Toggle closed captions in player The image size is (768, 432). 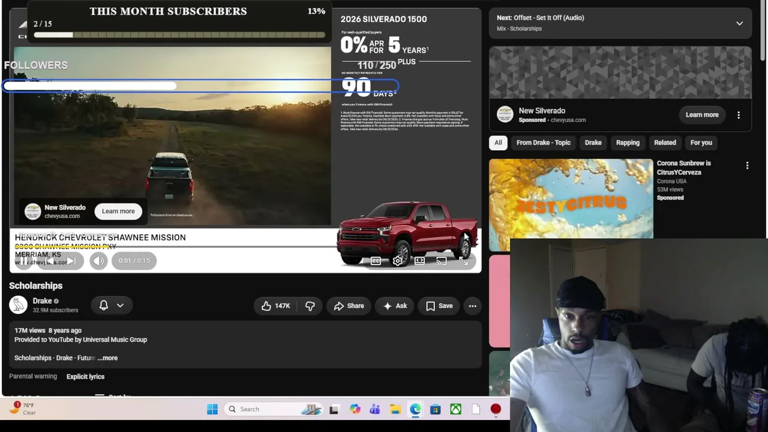(376, 261)
